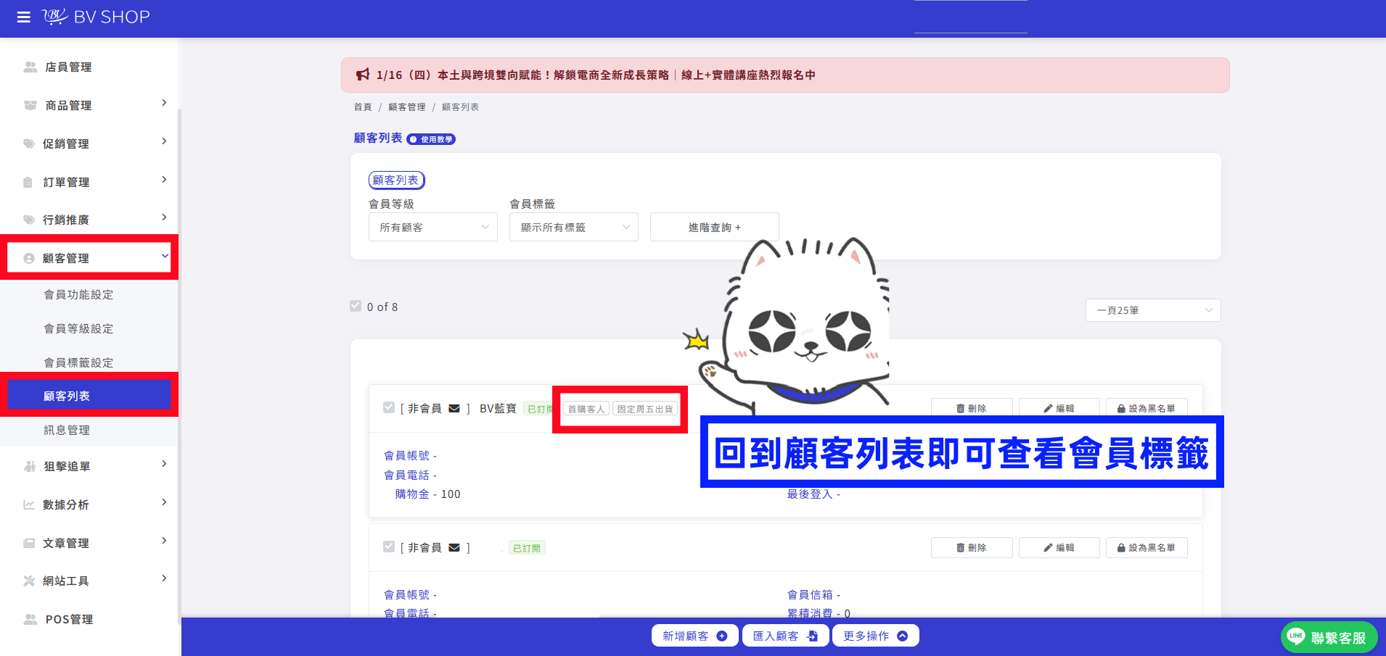
Task: Click the 首頁 breadcrumb link
Action: click(363, 107)
